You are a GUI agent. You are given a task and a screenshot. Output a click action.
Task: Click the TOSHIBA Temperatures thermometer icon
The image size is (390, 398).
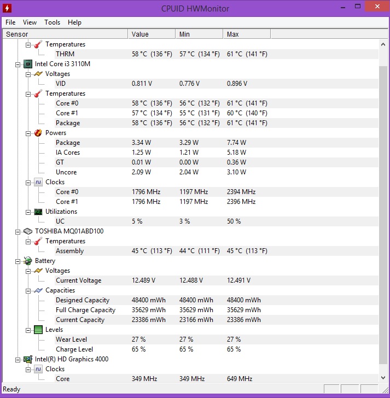pos(38,241)
